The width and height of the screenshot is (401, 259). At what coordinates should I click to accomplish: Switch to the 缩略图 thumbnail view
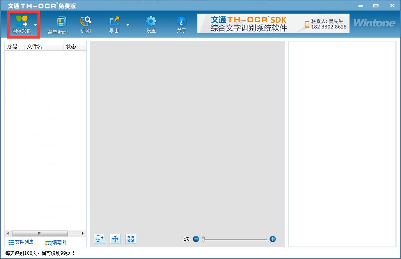[x=56, y=242]
